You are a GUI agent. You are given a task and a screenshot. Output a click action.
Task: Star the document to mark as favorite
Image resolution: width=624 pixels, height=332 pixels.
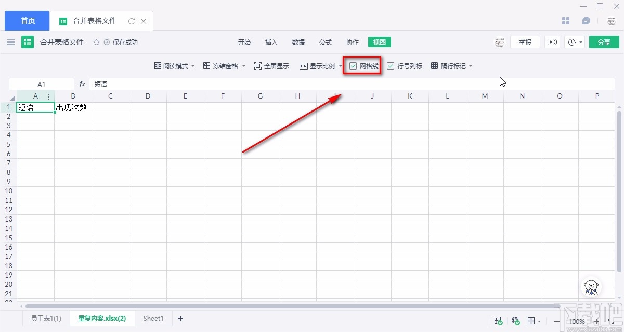[x=97, y=42]
